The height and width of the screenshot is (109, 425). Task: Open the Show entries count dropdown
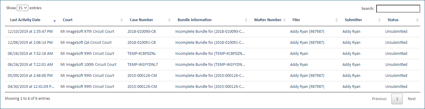pos(22,8)
